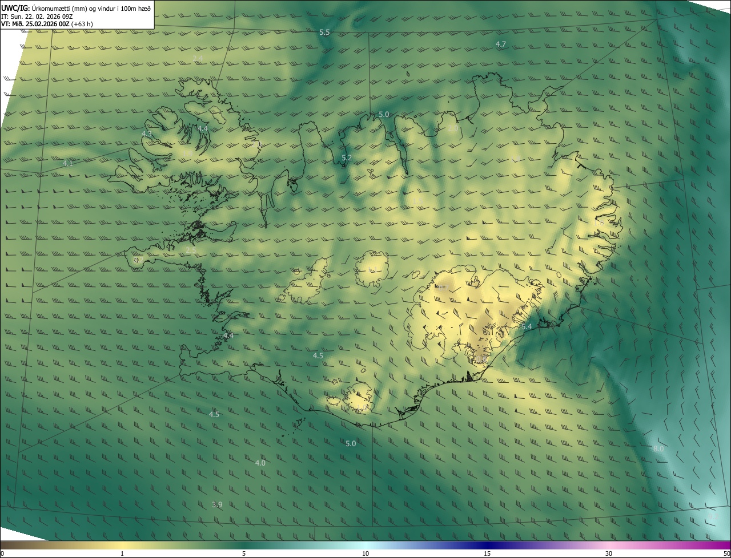The image size is (731, 558).
Task: Click the colour scale tick labelled 1
Action: coord(122,553)
